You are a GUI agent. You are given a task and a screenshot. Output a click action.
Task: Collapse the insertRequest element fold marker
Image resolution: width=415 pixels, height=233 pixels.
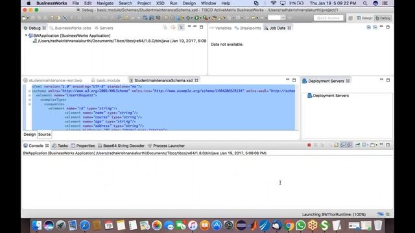[30, 95]
